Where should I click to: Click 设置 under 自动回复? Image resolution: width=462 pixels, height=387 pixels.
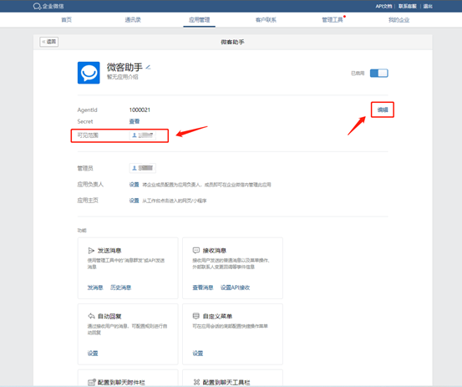click(x=93, y=353)
